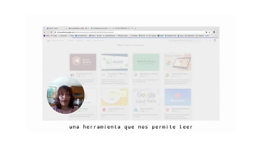
Task: Expand the Trámites bookmark folder
Action: 200,36
